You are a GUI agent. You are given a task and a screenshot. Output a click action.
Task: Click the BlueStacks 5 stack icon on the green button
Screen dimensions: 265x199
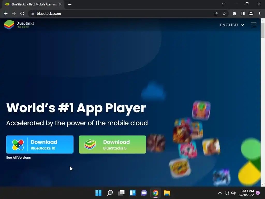(x=90, y=145)
